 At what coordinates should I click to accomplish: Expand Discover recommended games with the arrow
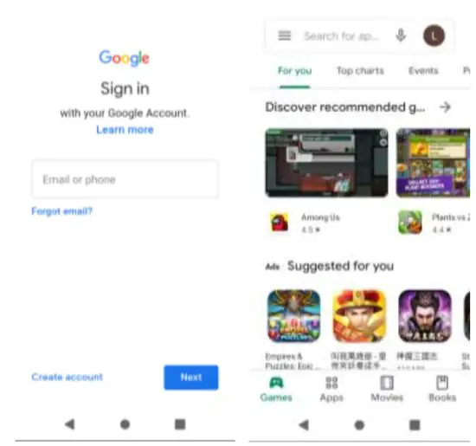click(445, 107)
